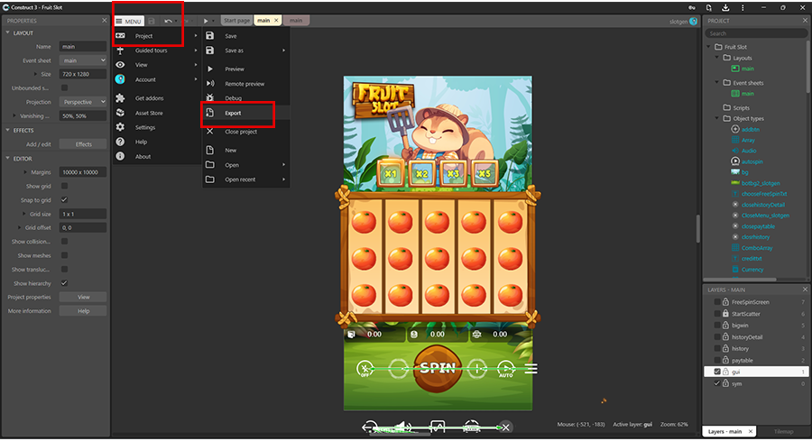The image size is (812, 441).
Task: Click the Get addons puzzle icon
Action: pos(120,97)
